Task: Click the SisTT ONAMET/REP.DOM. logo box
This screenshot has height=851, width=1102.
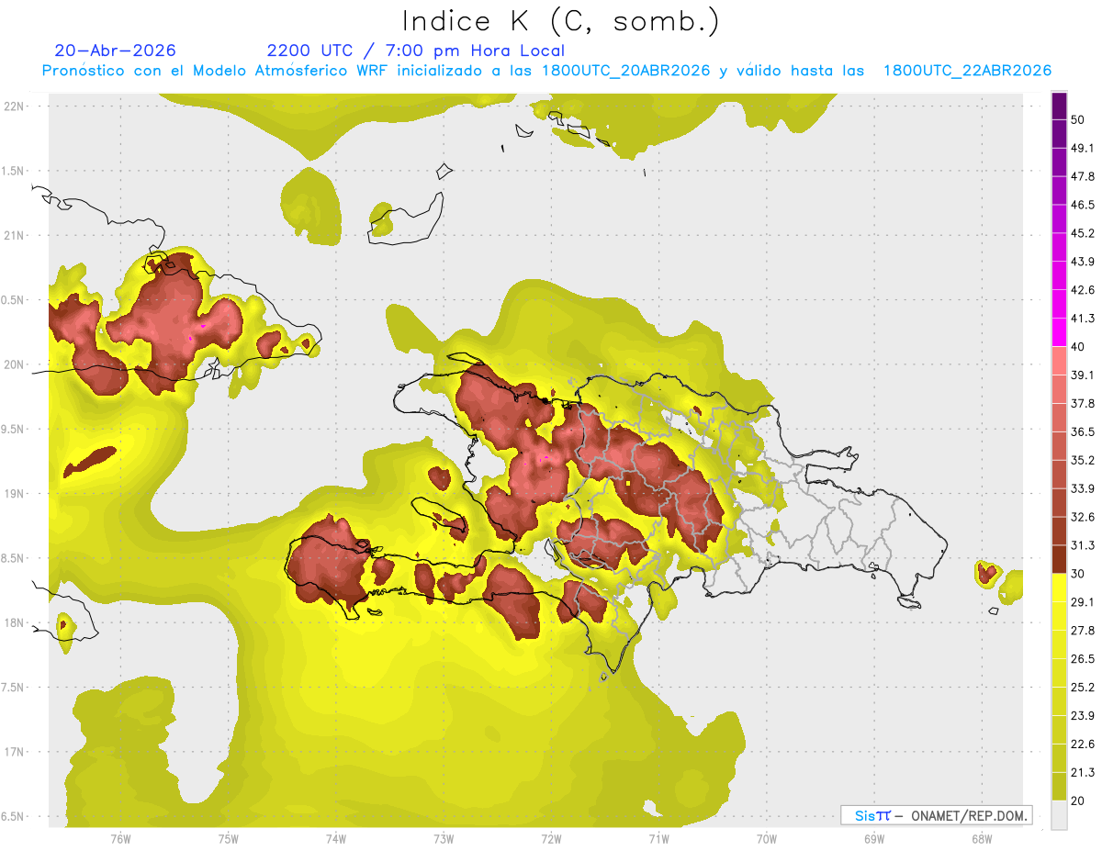Action: 936,815
